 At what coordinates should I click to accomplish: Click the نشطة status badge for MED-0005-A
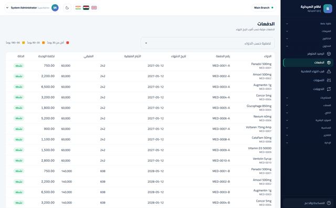coord(19,108)
